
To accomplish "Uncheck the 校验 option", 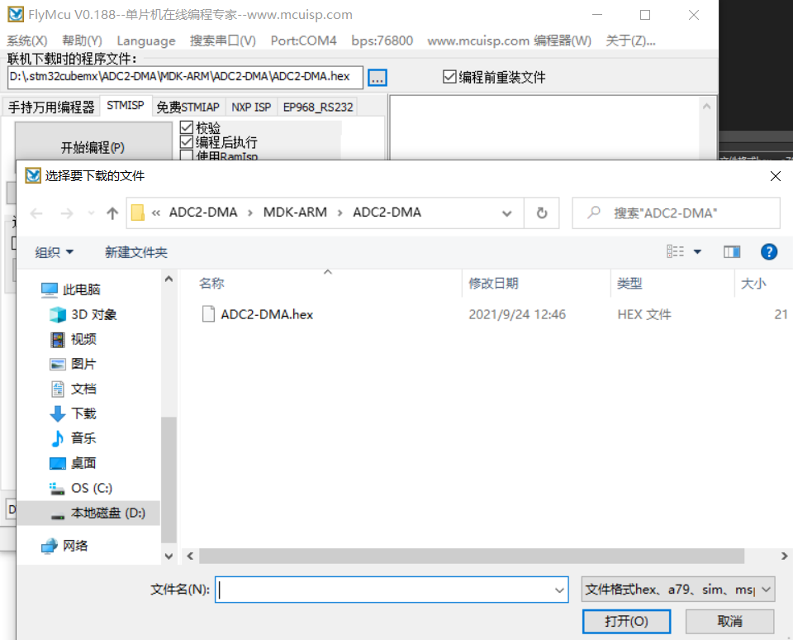I will [x=186, y=127].
